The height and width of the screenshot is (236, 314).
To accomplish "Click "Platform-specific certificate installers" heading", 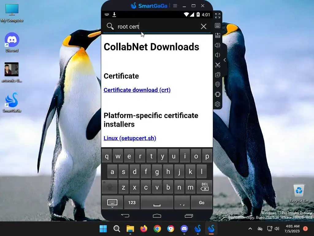I will pyautogui.click(x=151, y=120).
